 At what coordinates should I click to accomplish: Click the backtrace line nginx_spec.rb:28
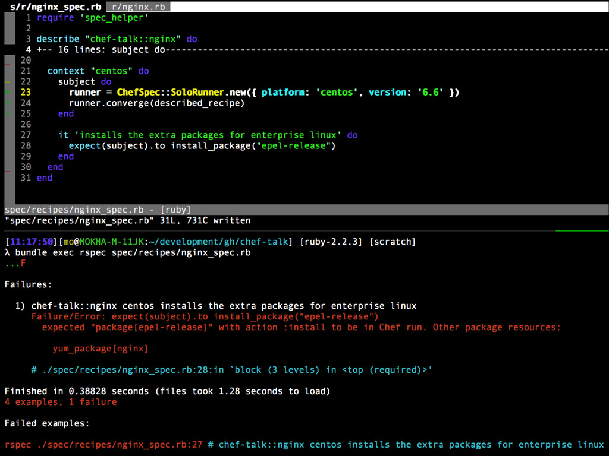click(x=231, y=370)
